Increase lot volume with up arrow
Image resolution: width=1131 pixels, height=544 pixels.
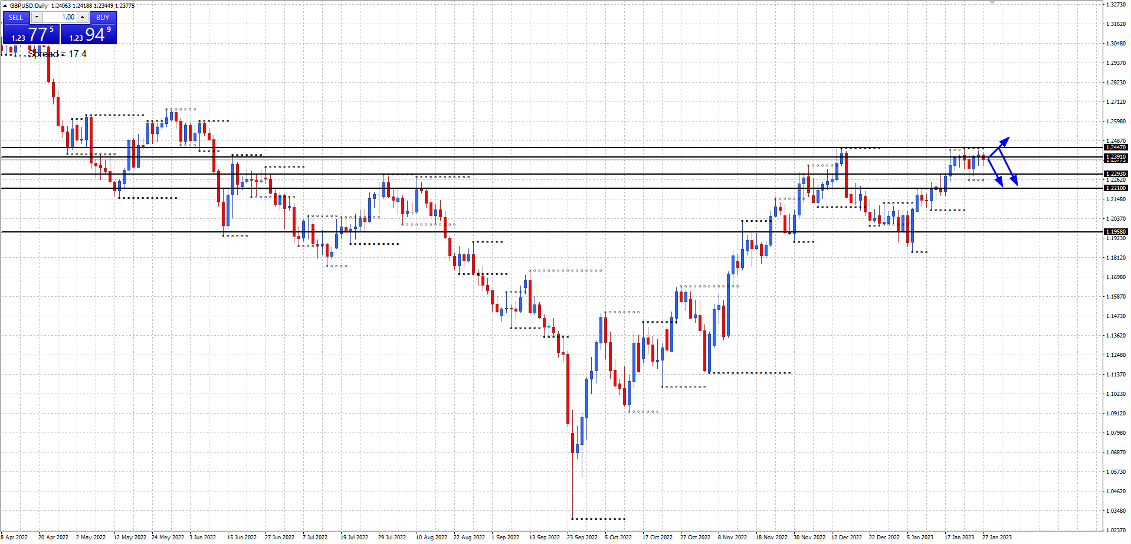(x=83, y=17)
